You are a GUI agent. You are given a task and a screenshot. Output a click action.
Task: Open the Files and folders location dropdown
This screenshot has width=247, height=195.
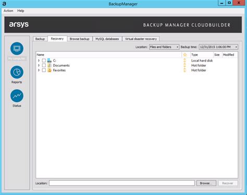[164, 47]
